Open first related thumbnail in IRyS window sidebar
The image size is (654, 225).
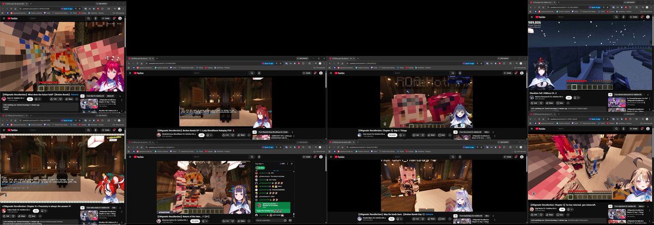pyautogui.click(x=89, y=104)
